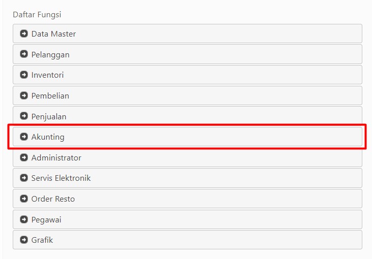
Task: Open the Inventori accordion panel
Action: [x=187, y=75]
